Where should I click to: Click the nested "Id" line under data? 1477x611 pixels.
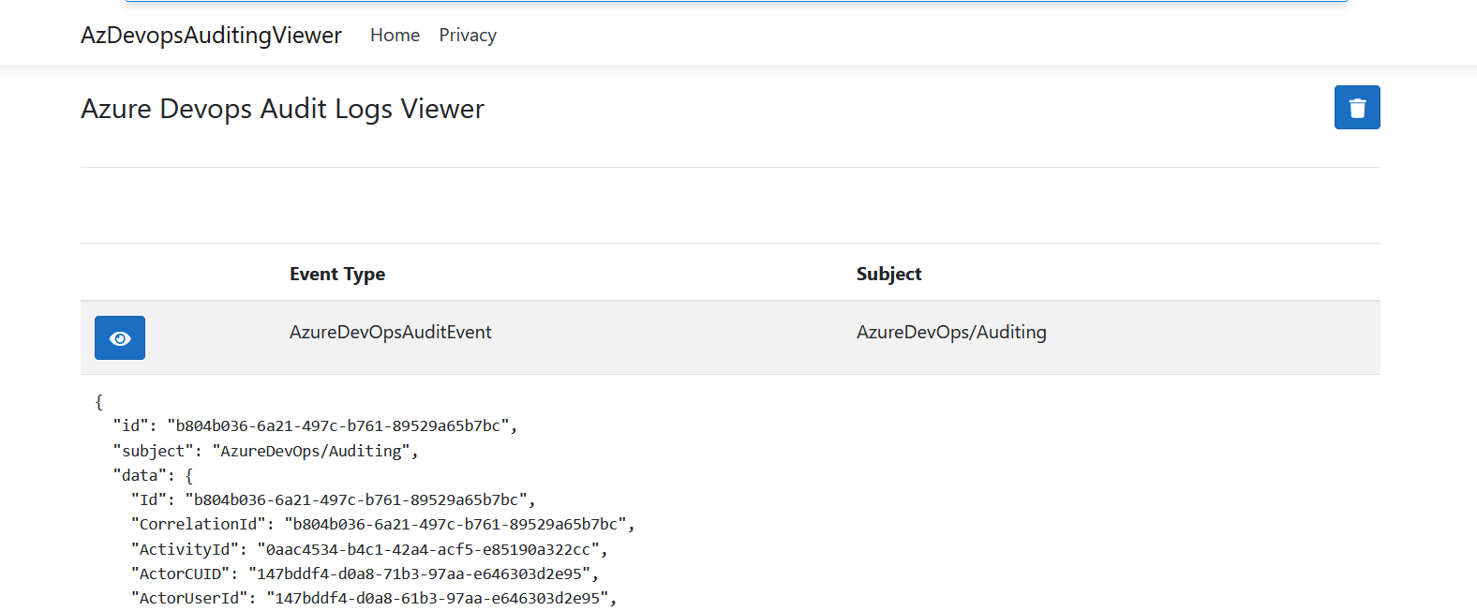point(333,500)
